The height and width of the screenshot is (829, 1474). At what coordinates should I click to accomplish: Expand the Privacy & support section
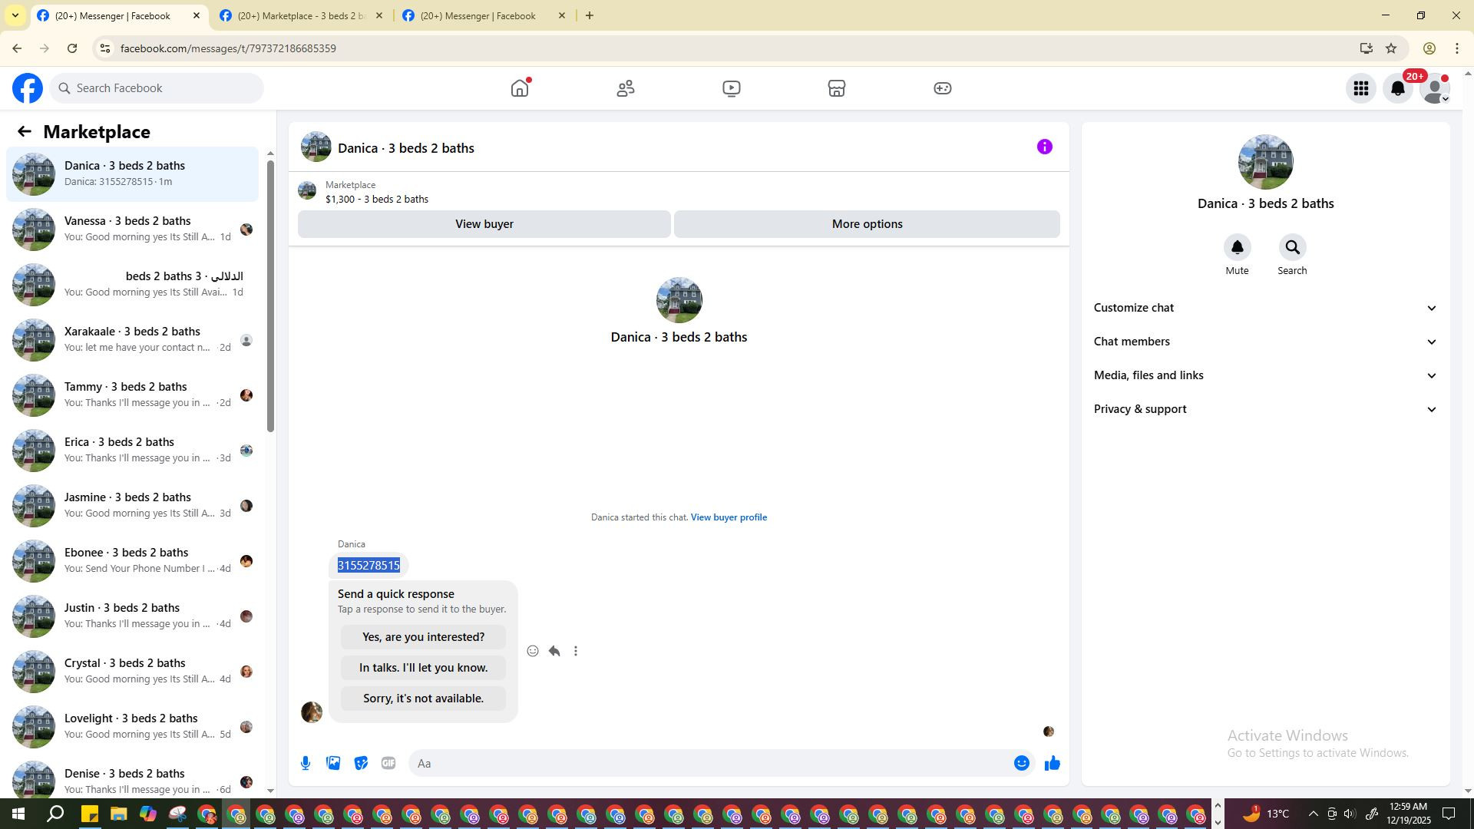click(x=1264, y=409)
